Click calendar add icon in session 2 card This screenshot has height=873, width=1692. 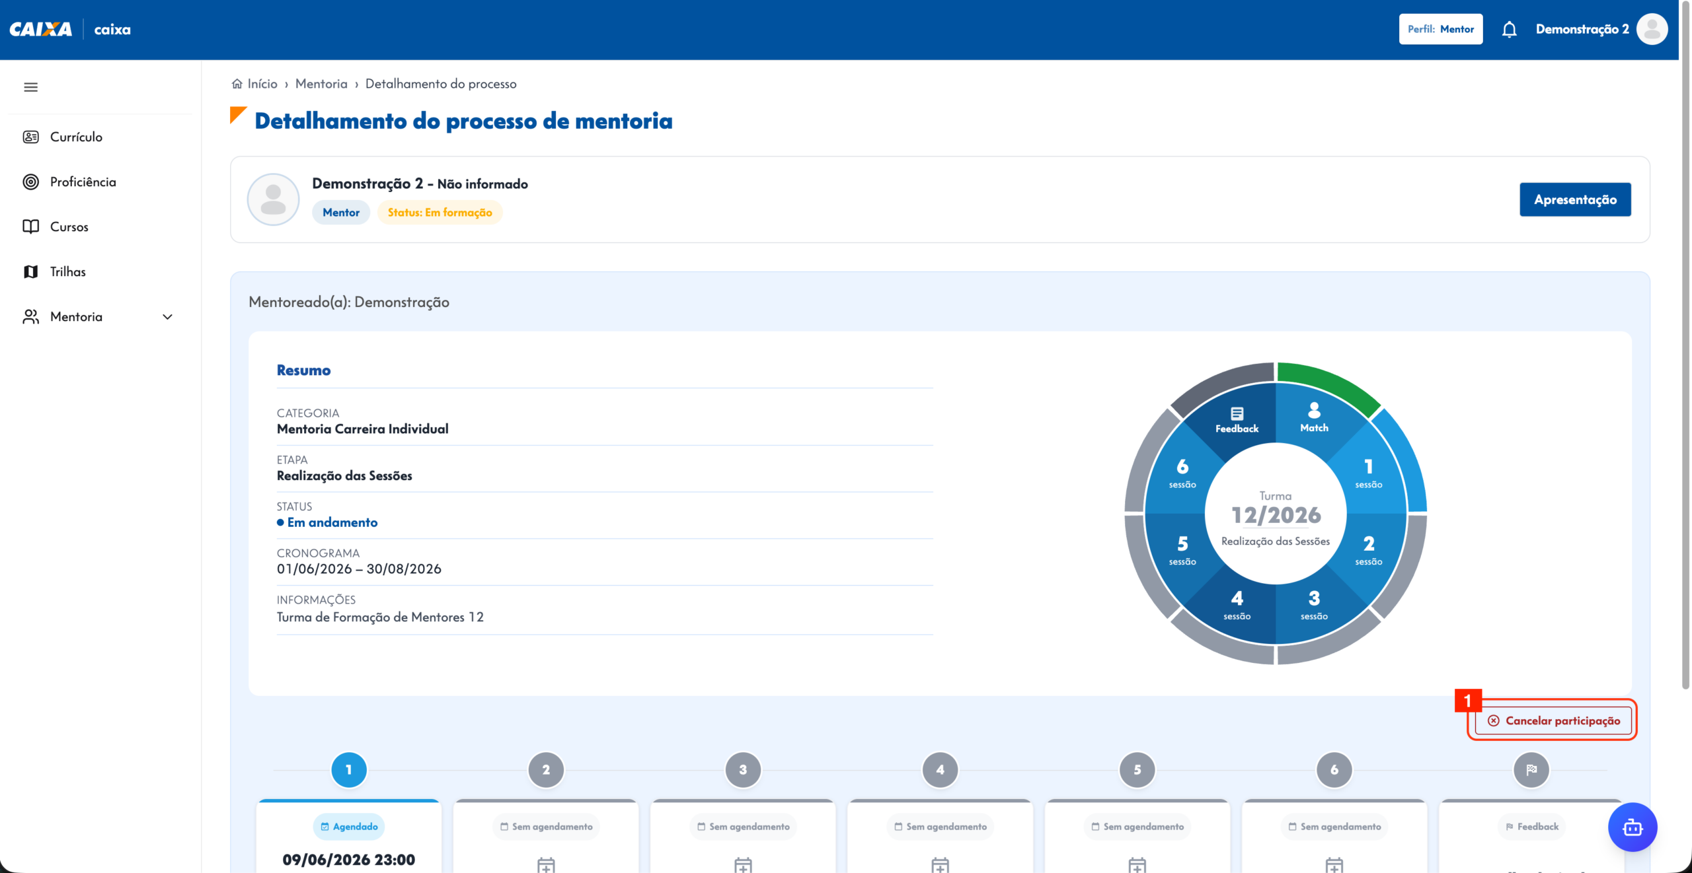coord(546,864)
